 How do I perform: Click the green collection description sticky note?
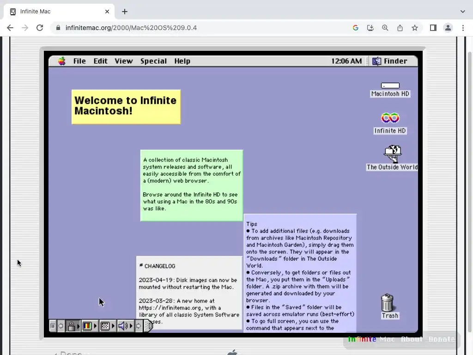pos(192,185)
